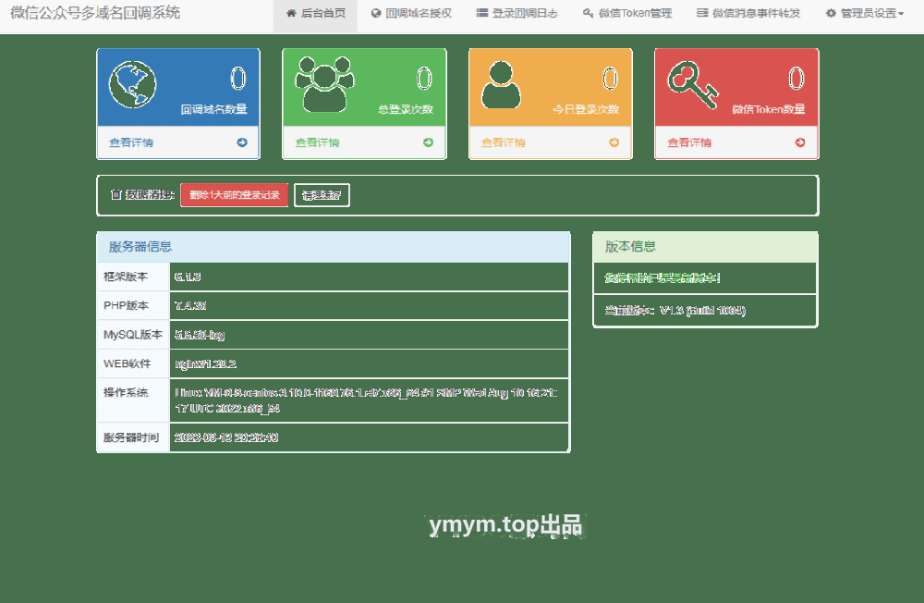Click the 框架版本 row label
This screenshot has height=603, width=924.
126,277
